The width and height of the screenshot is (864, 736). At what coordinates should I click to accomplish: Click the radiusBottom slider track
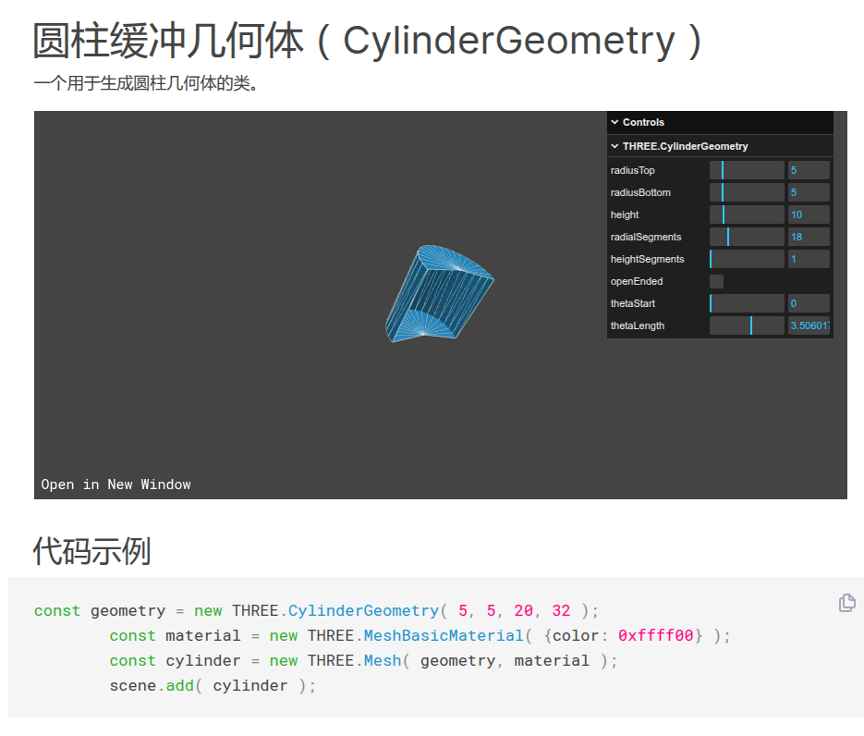(x=747, y=192)
